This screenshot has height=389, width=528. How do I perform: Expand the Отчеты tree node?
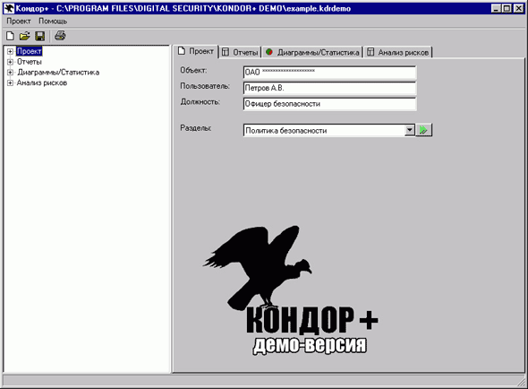coord(10,62)
